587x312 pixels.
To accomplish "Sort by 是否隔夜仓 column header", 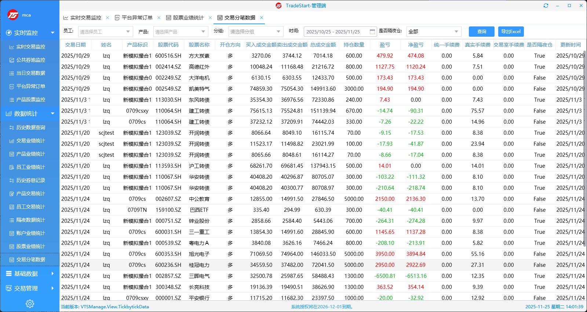I will click(539, 45).
